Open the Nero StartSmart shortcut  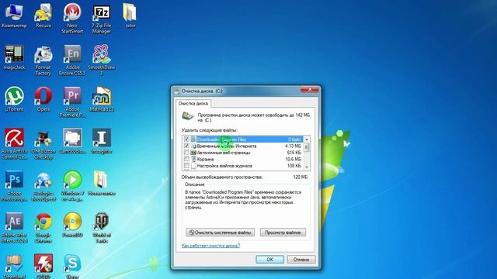click(72, 19)
